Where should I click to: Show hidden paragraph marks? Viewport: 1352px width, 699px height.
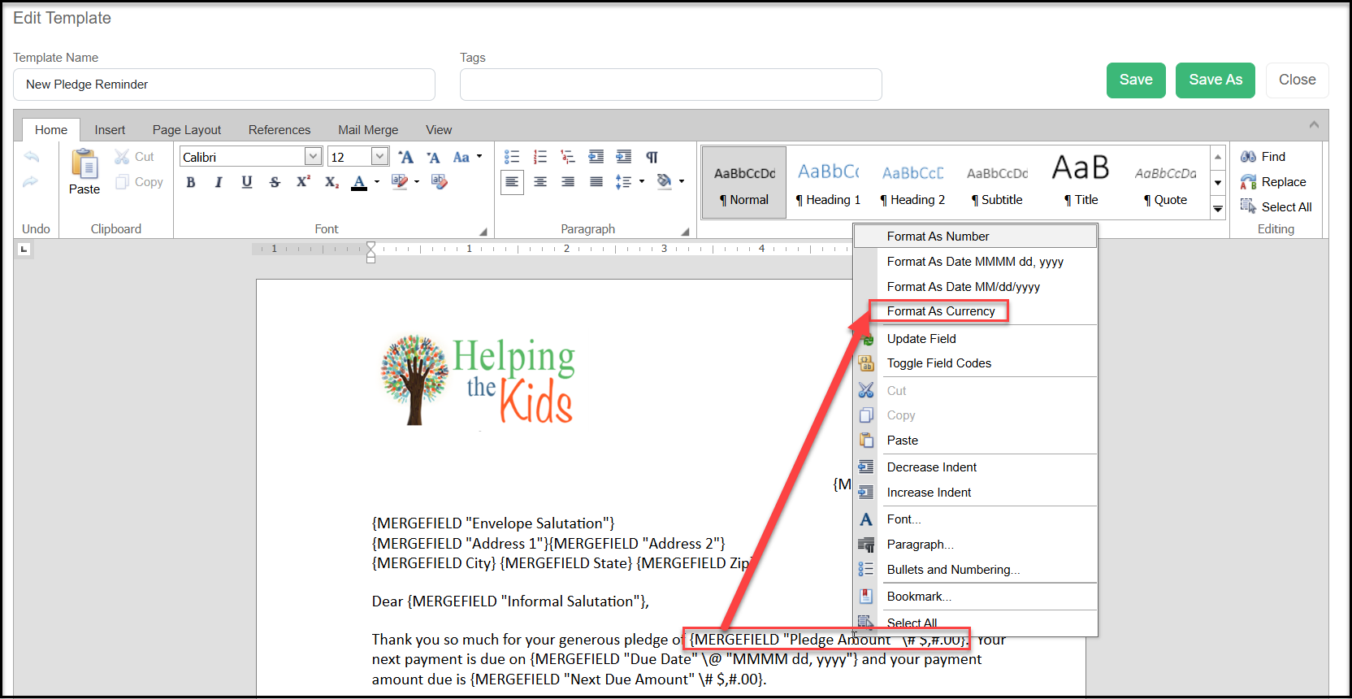[652, 157]
